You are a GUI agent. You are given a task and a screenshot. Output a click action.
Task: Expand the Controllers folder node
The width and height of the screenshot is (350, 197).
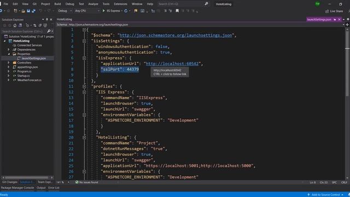[9, 63]
